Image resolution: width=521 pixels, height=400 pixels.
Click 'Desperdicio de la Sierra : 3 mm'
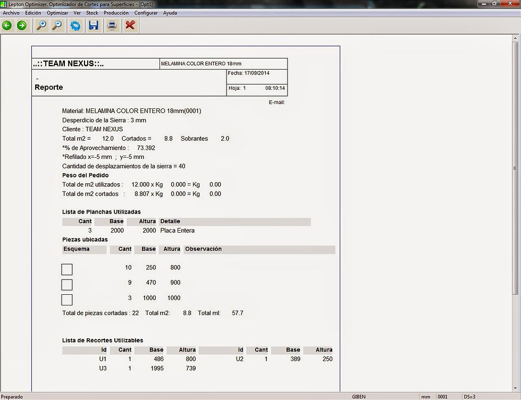(x=104, y=120)
